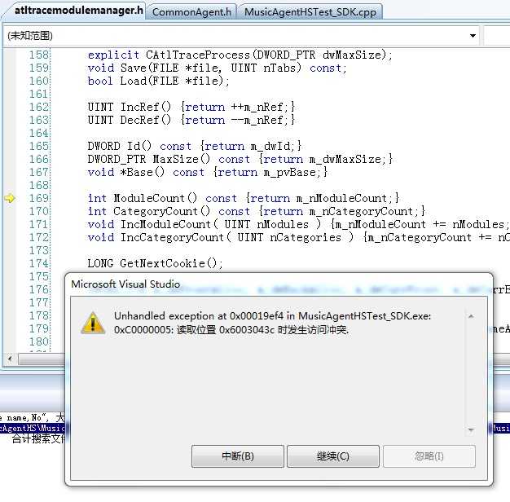
Task: Click the line 'bool Load(FILE *file);'
Action: pyautogui.click(x=158, y=81)
